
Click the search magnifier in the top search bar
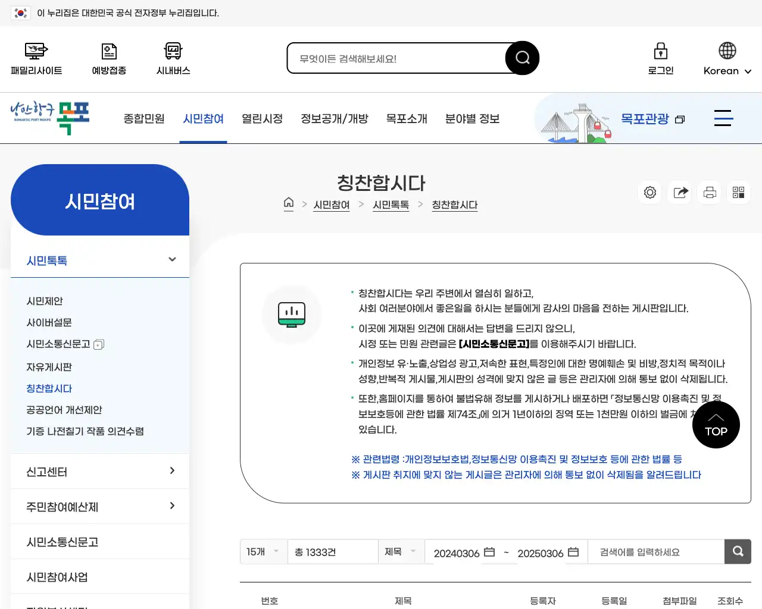point(522,58)
